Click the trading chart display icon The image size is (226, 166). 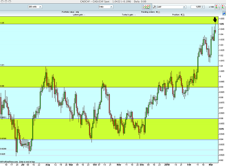146,7
